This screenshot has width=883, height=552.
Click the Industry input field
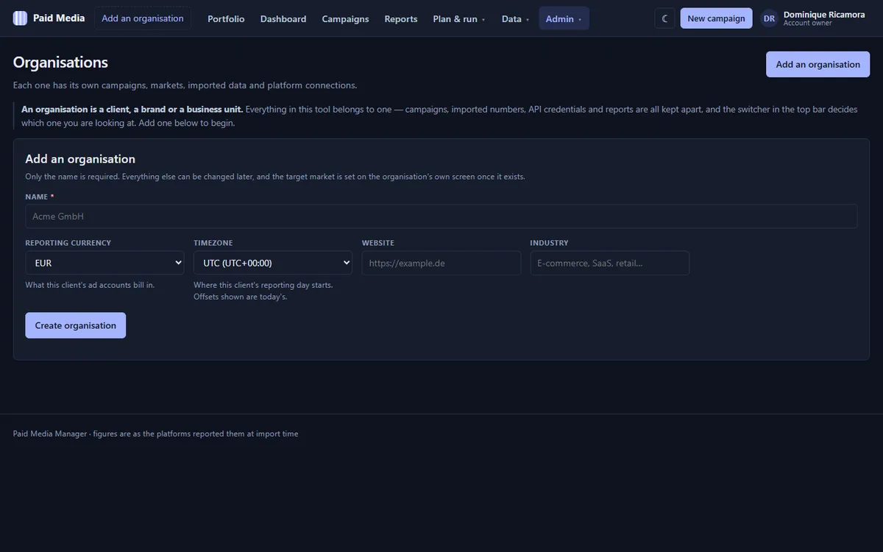tap(610, 263)
